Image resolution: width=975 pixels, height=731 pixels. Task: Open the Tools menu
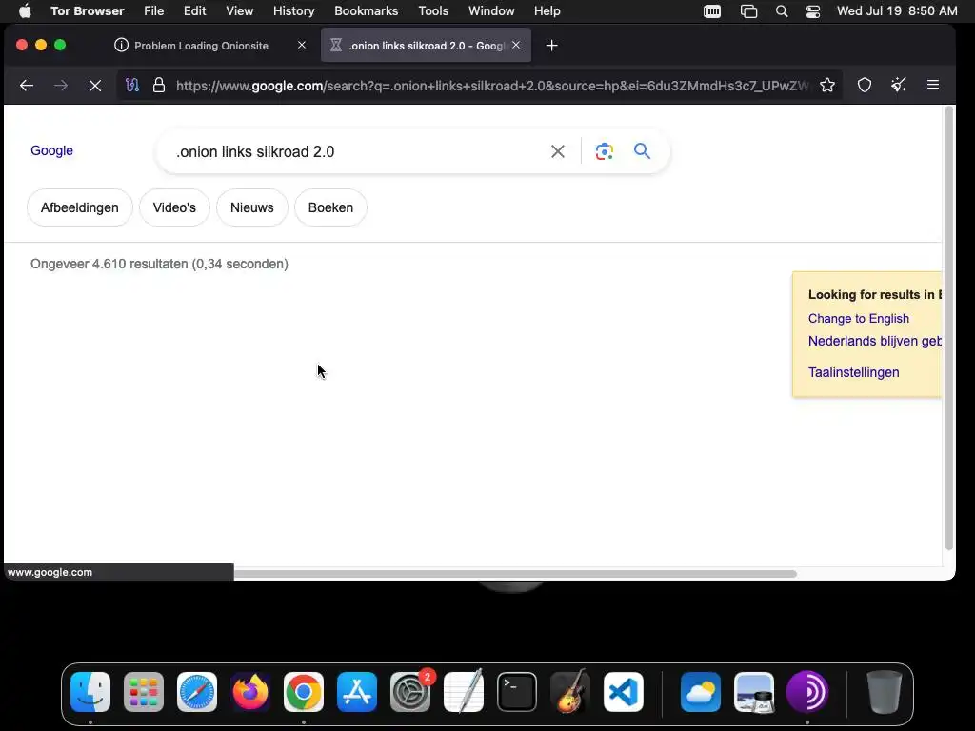pos(433,11)
